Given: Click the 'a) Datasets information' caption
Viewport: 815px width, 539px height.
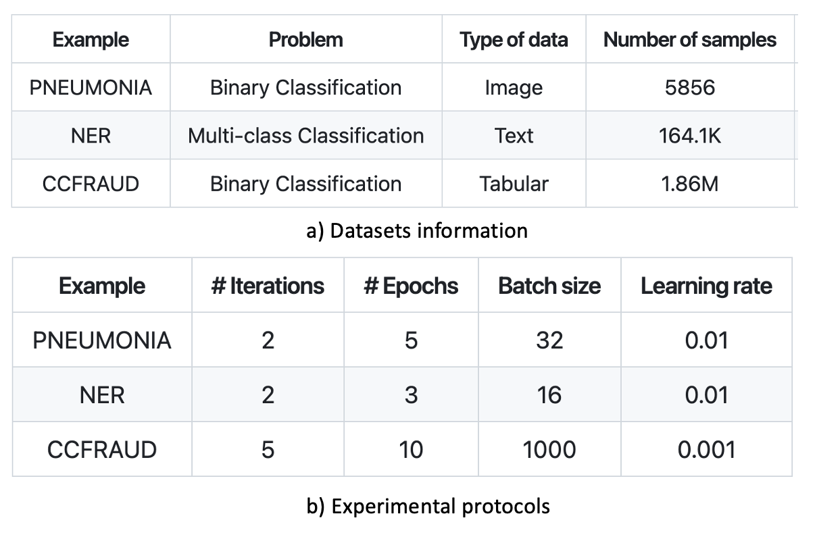Looking at the screenshot, I should [417, 231].
